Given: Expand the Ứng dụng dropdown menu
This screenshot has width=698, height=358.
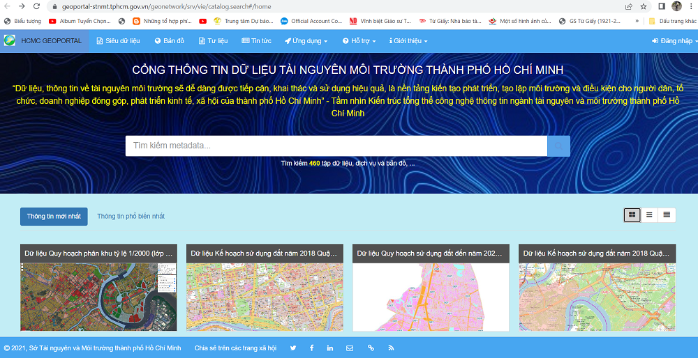Looking at the screenshot, I should tap(306, 41).
